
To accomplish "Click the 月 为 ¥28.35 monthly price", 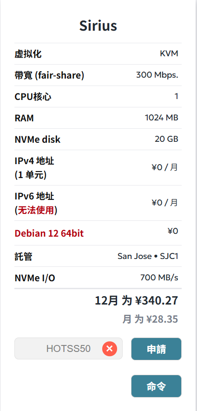I will [x=150, y=319].
